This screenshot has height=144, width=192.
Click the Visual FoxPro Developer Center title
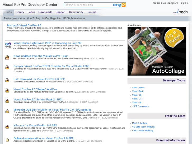(30, 5)
